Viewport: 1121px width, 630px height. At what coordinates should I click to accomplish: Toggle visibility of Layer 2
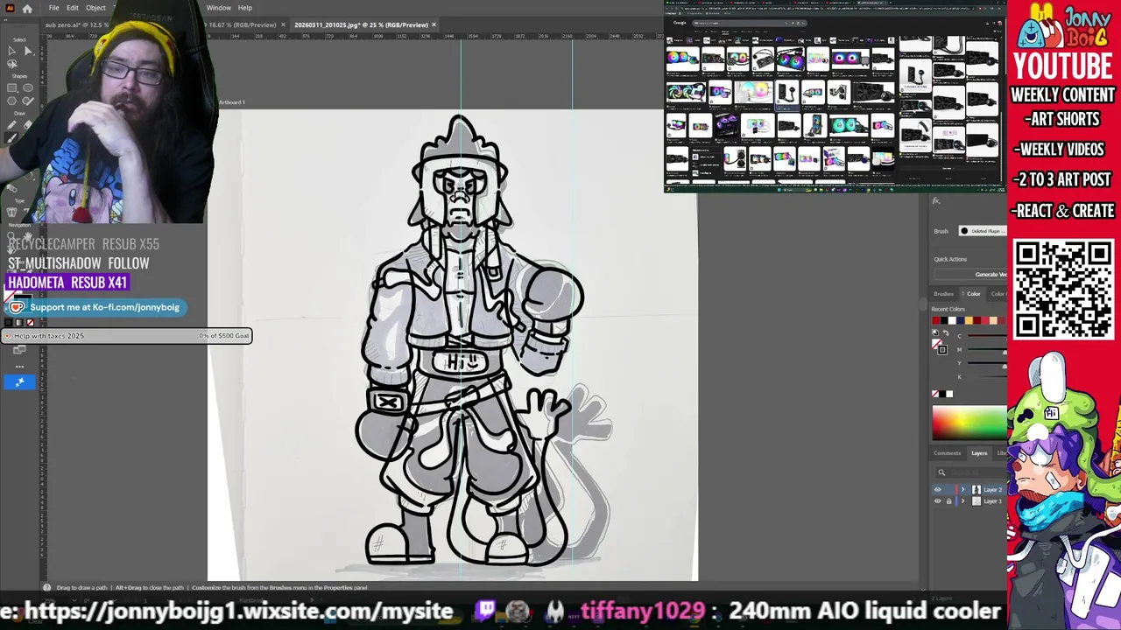[938, 490]
